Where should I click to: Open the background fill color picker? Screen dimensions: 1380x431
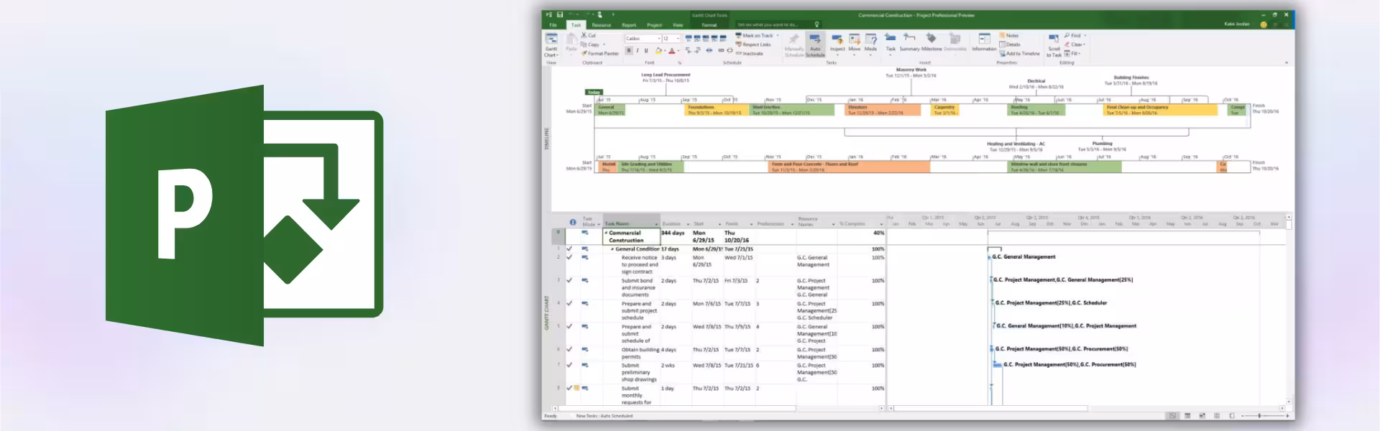point(665,50)
